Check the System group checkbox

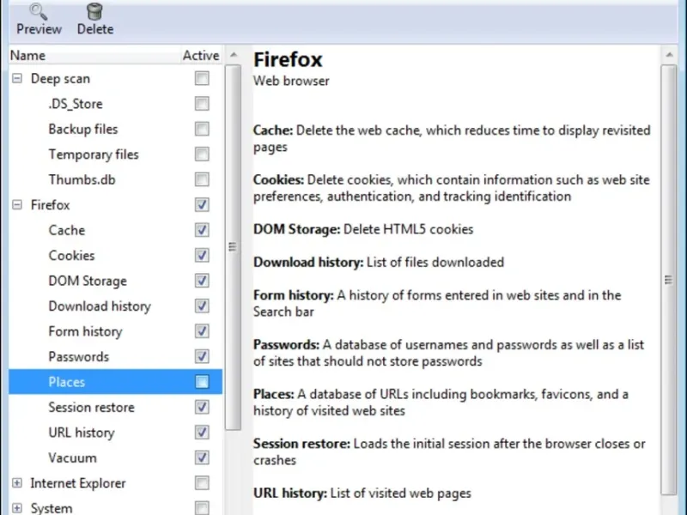click(x=202, y=508)
